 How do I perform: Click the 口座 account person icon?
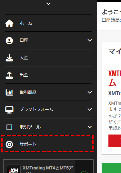9,40
